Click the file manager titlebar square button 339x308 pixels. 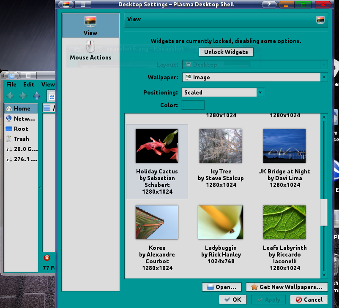[x=28, y=76]
